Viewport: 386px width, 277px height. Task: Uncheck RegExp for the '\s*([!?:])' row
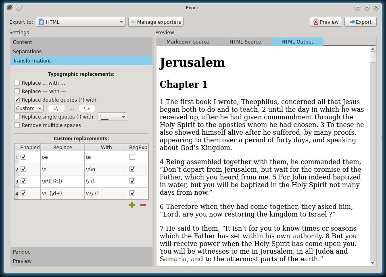coord(132,181)
